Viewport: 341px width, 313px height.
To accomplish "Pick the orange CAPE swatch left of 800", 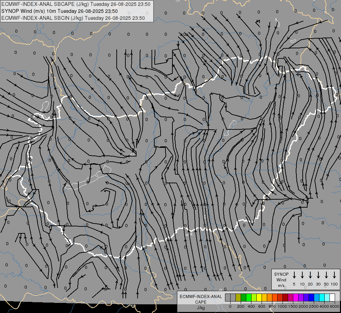I will 270,298.
